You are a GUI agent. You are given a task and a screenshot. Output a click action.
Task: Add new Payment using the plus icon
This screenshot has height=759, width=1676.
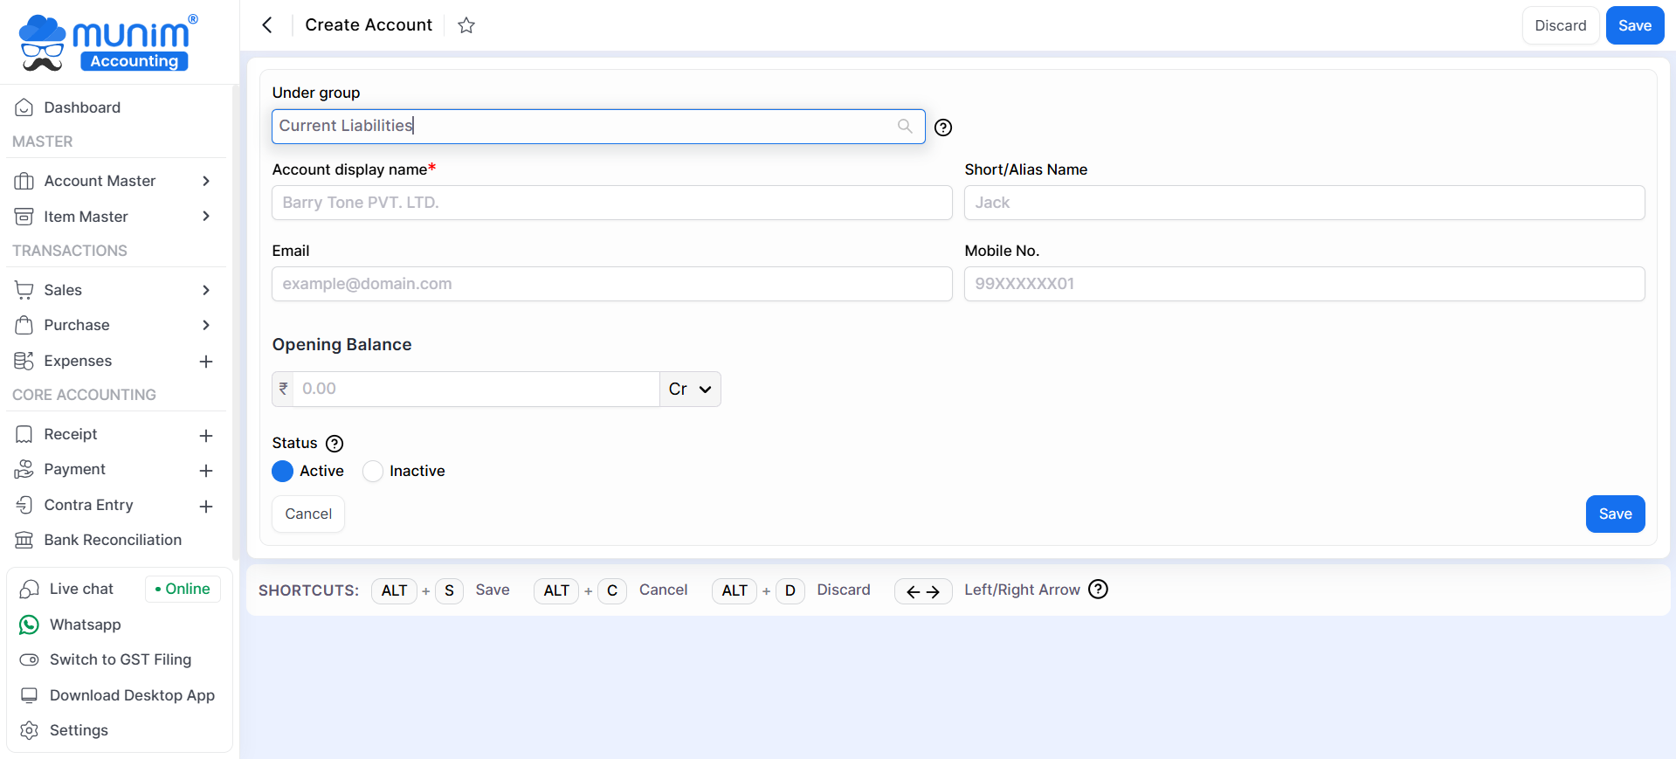(x=206, y=471)
